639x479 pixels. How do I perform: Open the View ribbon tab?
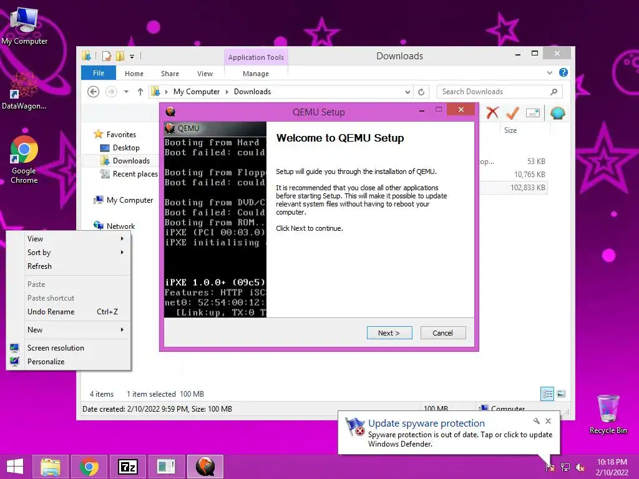(x=205, y=74)
